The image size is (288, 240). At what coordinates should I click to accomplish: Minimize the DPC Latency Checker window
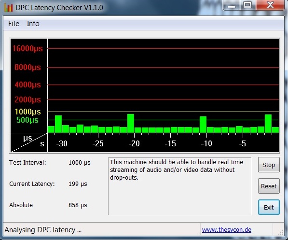[232, 5]
